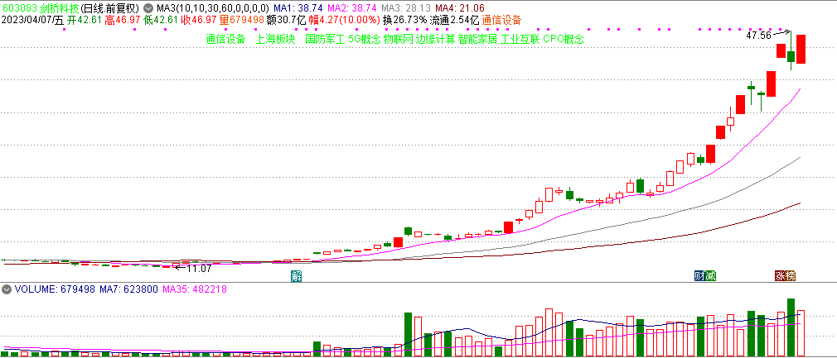Image resolution: width=837 pixels, height=358 pixels.
Task: Click the 47.56 high price label
Action: [758, 36]
